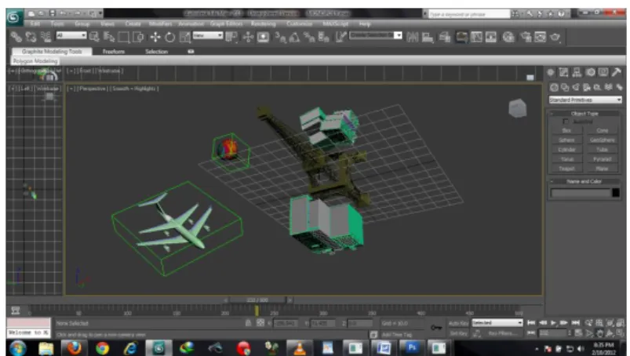Toggle Keyboard Shortcut Override

coord(263,38)
